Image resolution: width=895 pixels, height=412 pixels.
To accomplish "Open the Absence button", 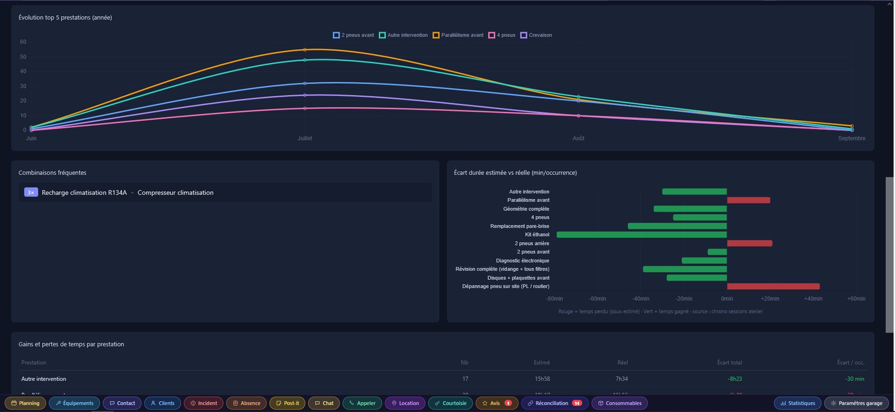I will [x=247, y=403].
